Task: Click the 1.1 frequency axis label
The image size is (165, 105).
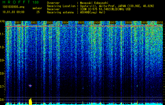Action: [x=2, y=34]
